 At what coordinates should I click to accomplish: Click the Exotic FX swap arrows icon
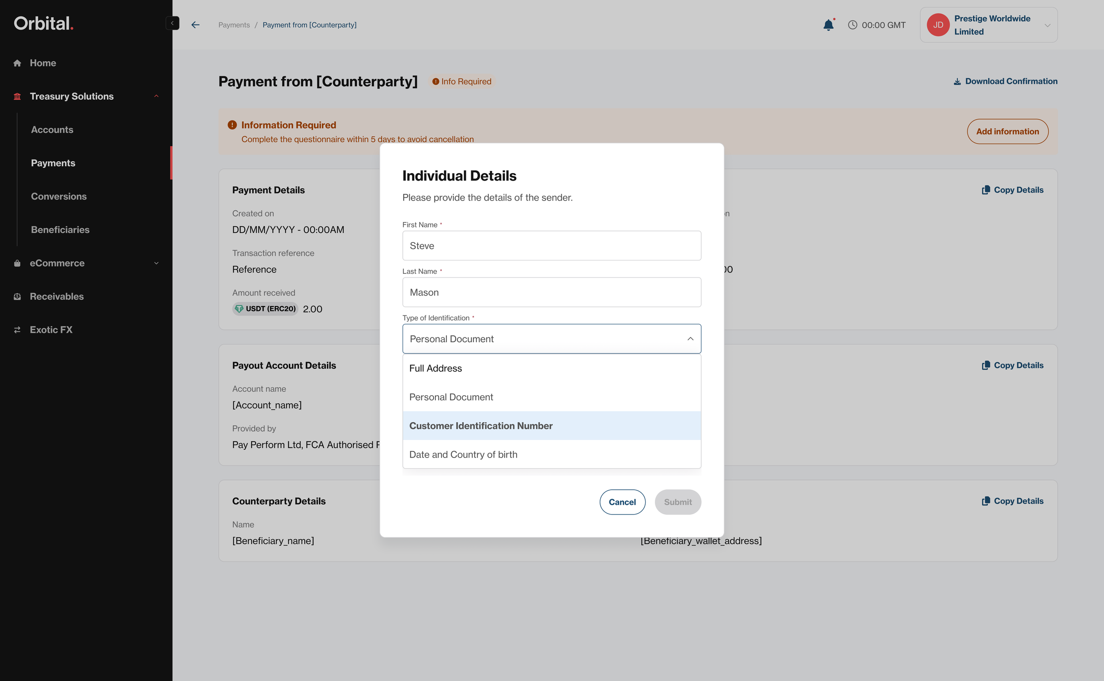(17, 330)
